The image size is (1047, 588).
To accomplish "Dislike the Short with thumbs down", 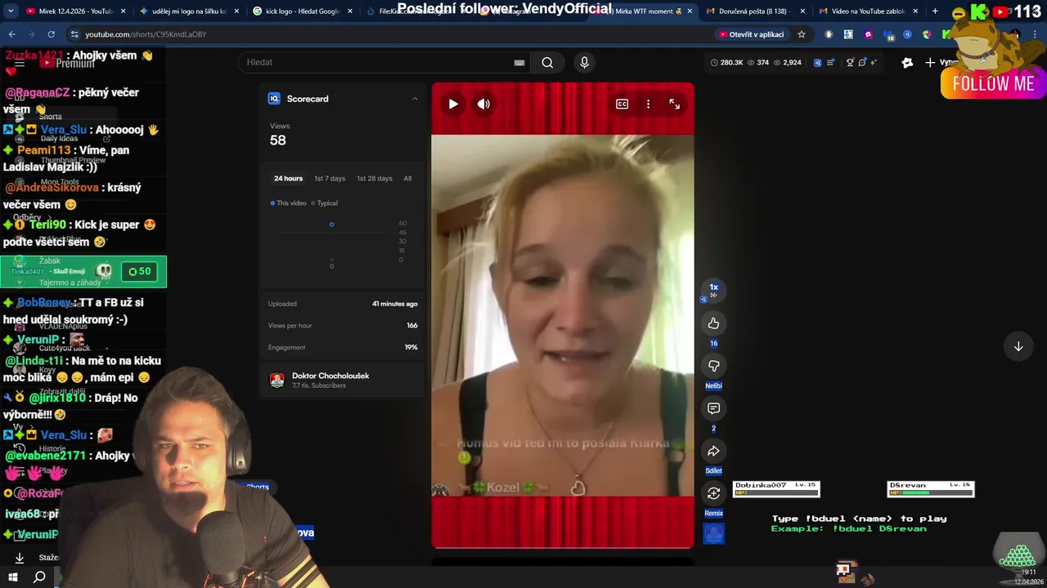I will tap(713, 366).
